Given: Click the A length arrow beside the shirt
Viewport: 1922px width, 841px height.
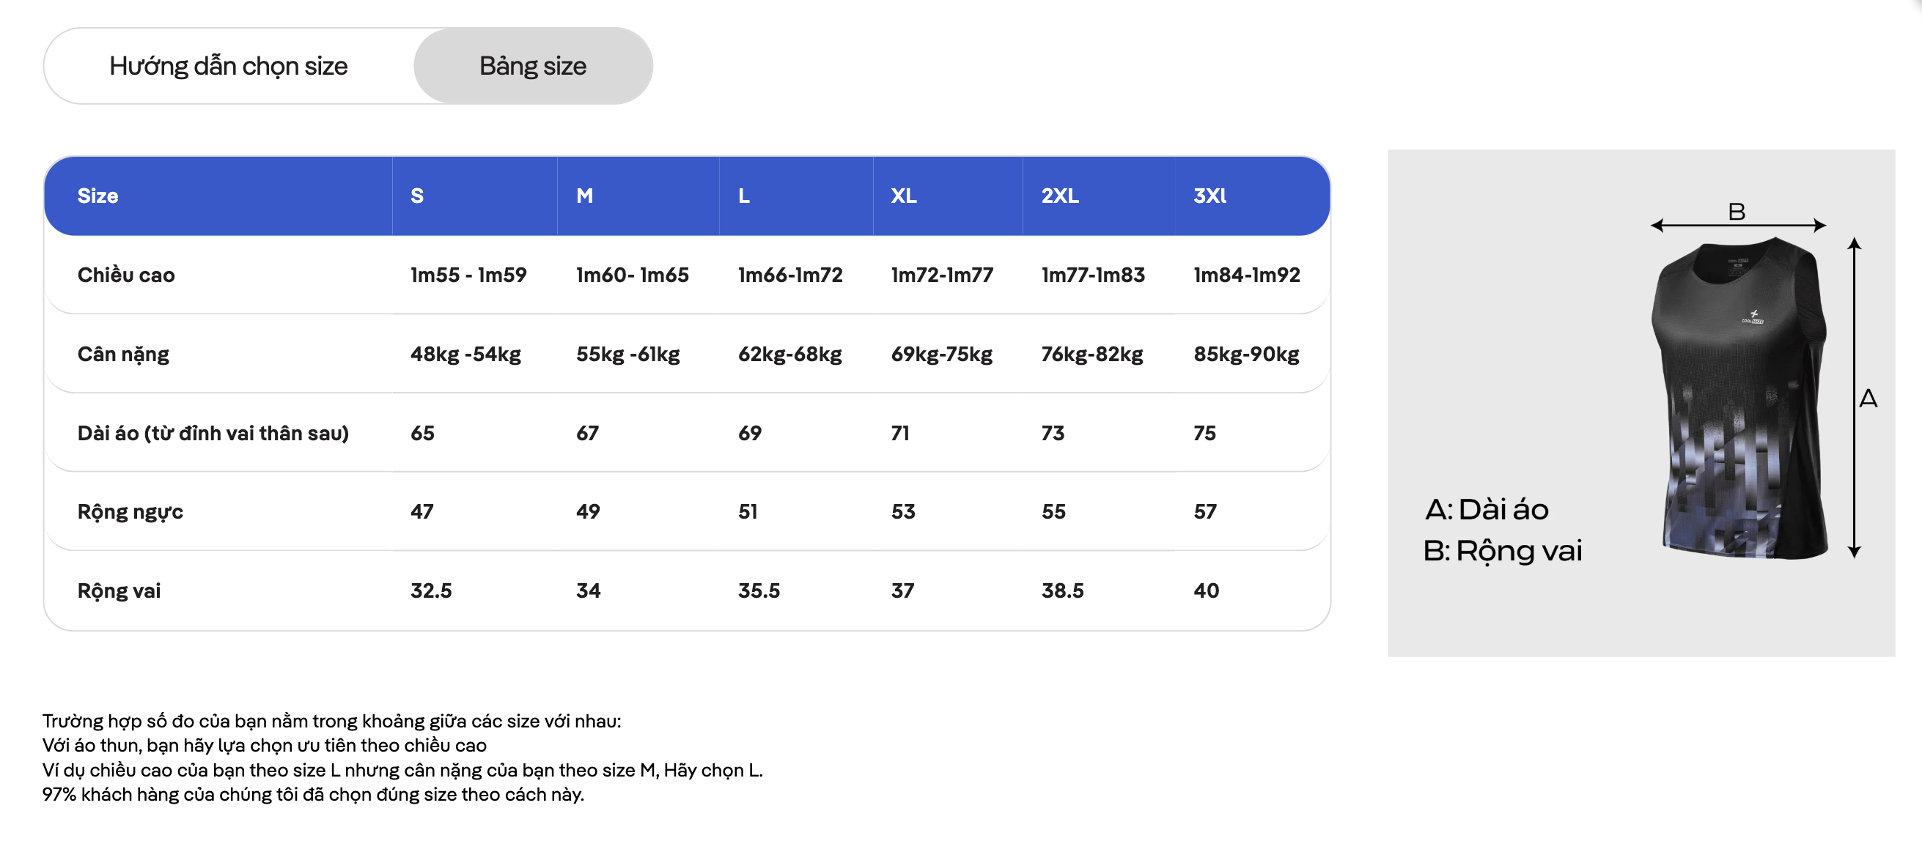Looking at the screenshot, I should click(x=1854, y=398).
